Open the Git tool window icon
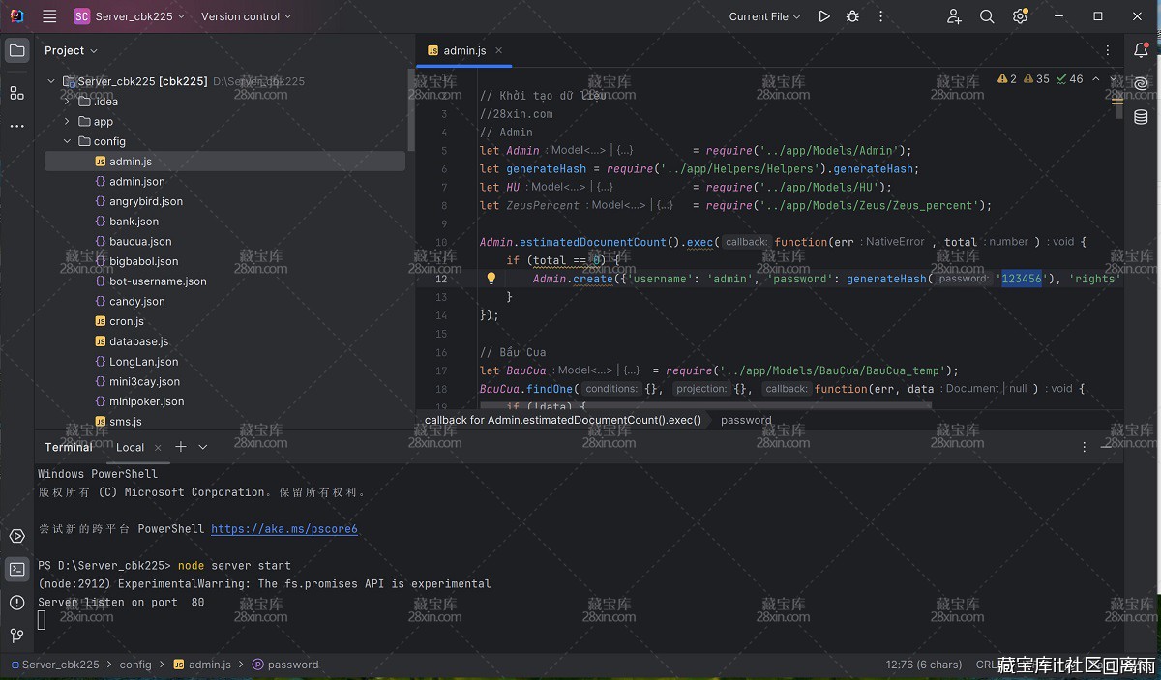Viewport: 1161px width, 680px height. (x=16, y=636)
